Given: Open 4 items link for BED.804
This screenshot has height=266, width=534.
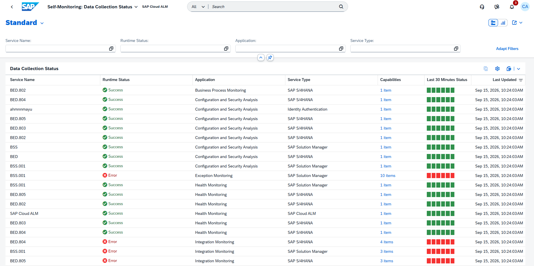Looking at the screenshot, I should pyautogui.click(x=387, y=242).
